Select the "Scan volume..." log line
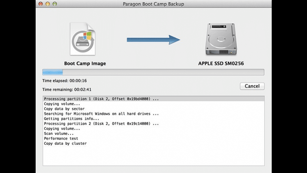 (59, 133)
